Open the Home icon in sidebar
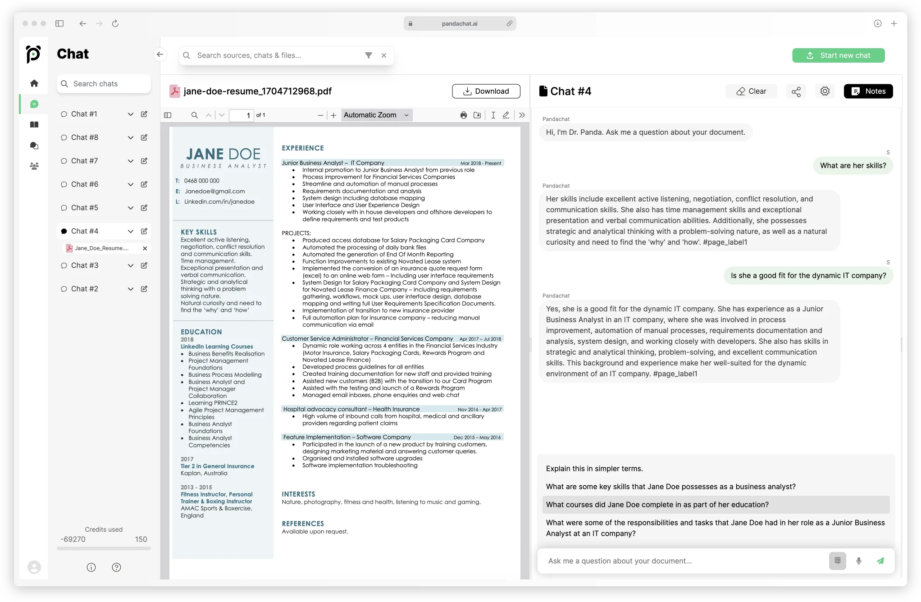921x602 pixels. 34,83
